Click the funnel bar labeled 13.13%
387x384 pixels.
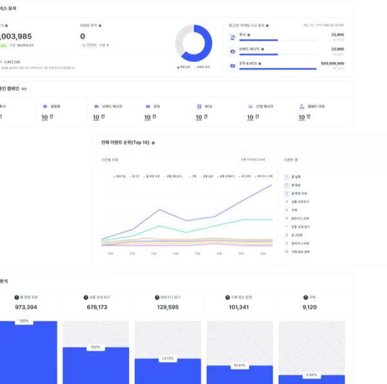(168, 371)
